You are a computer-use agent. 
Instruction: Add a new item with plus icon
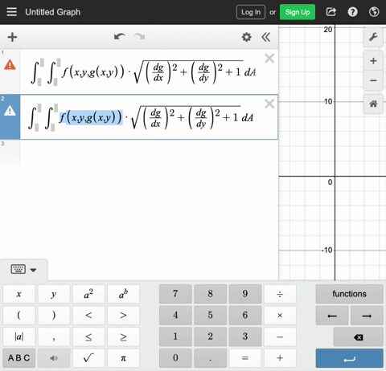point(12,37)
